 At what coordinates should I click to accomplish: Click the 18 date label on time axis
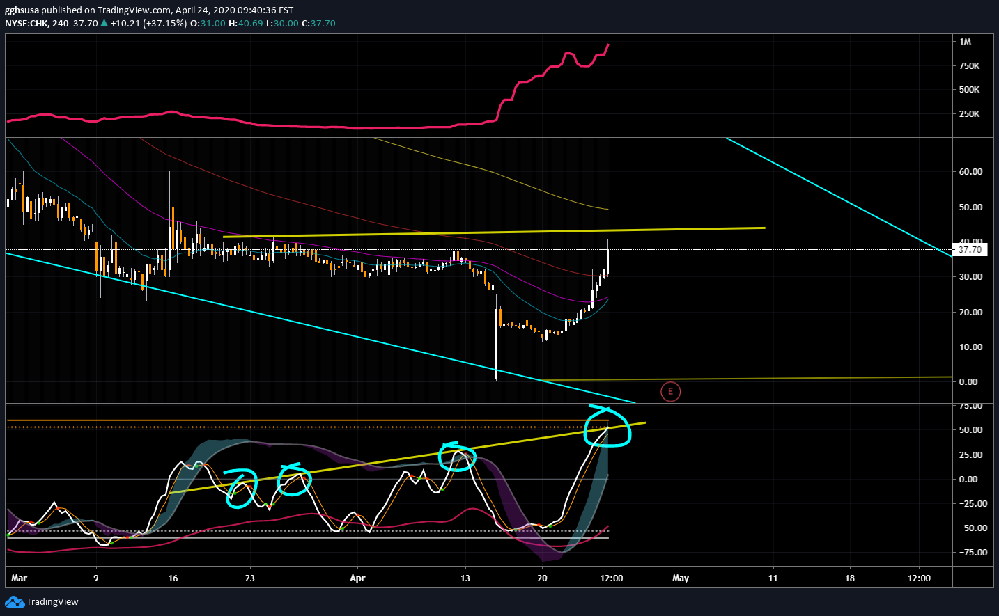[849, 578]
